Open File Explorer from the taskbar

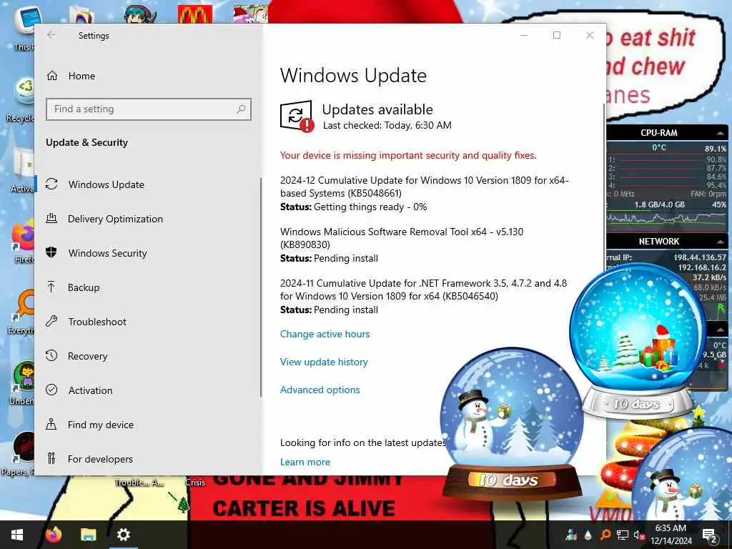[x=88, y=535]
